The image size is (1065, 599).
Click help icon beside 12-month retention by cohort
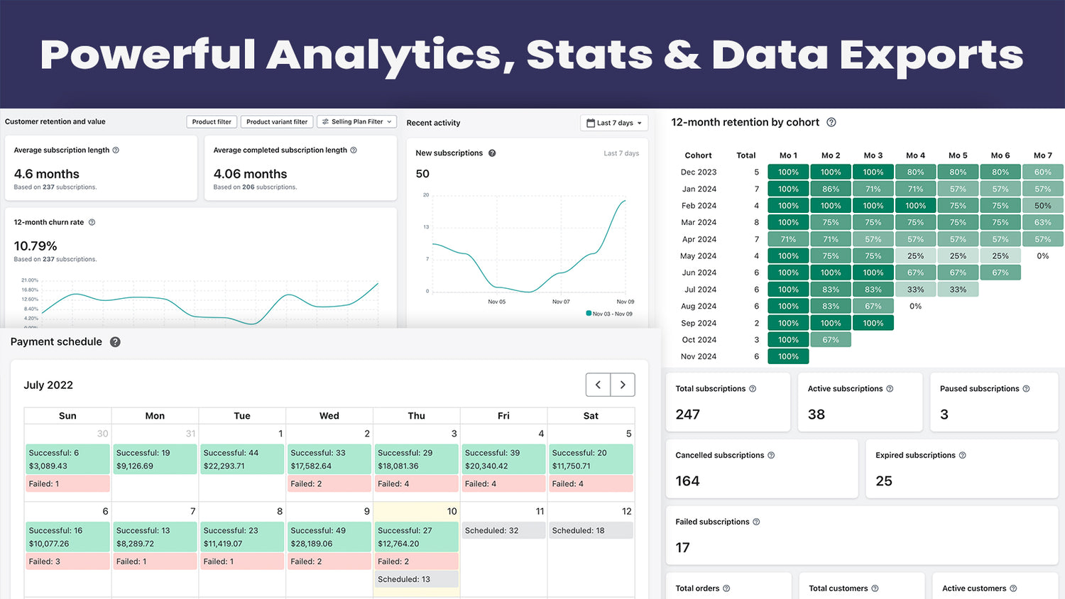tap(831, 122)
